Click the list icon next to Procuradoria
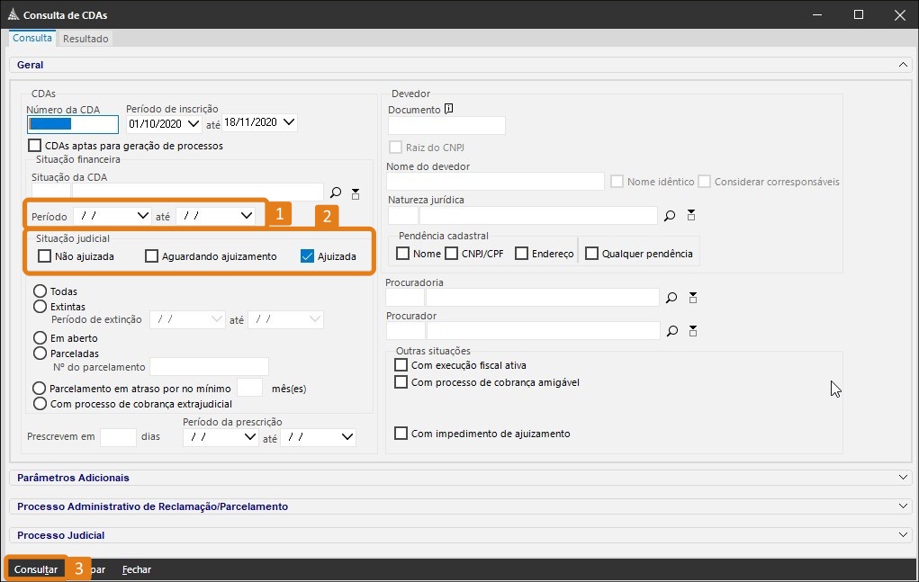The width and height of the screenshot is (919, 582). [692, 298]
